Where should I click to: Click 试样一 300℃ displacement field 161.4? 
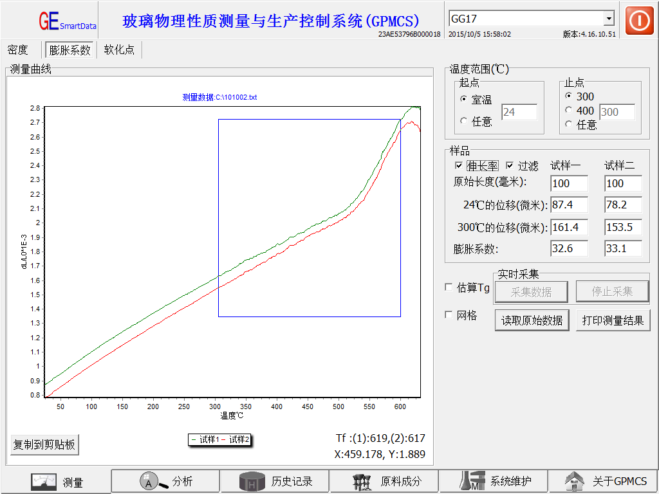[x=570, y=227]
